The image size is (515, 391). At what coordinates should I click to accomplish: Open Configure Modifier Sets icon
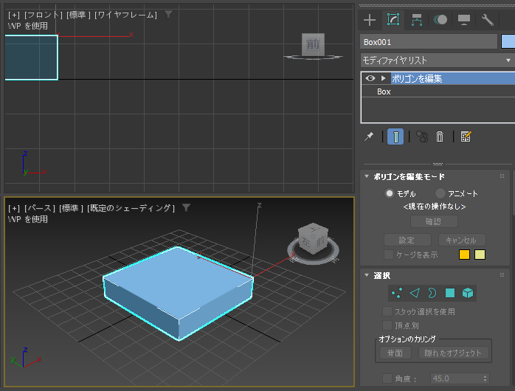466,136
